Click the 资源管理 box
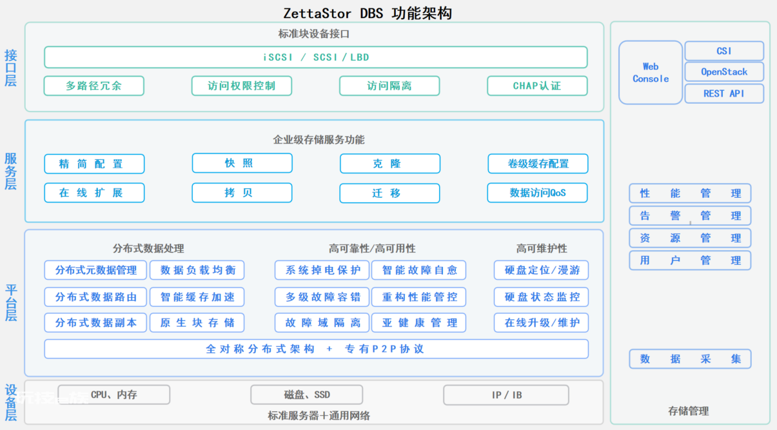The width and height of the screenshot is (777, 430). pyautogui.click(x=690, y=238)
